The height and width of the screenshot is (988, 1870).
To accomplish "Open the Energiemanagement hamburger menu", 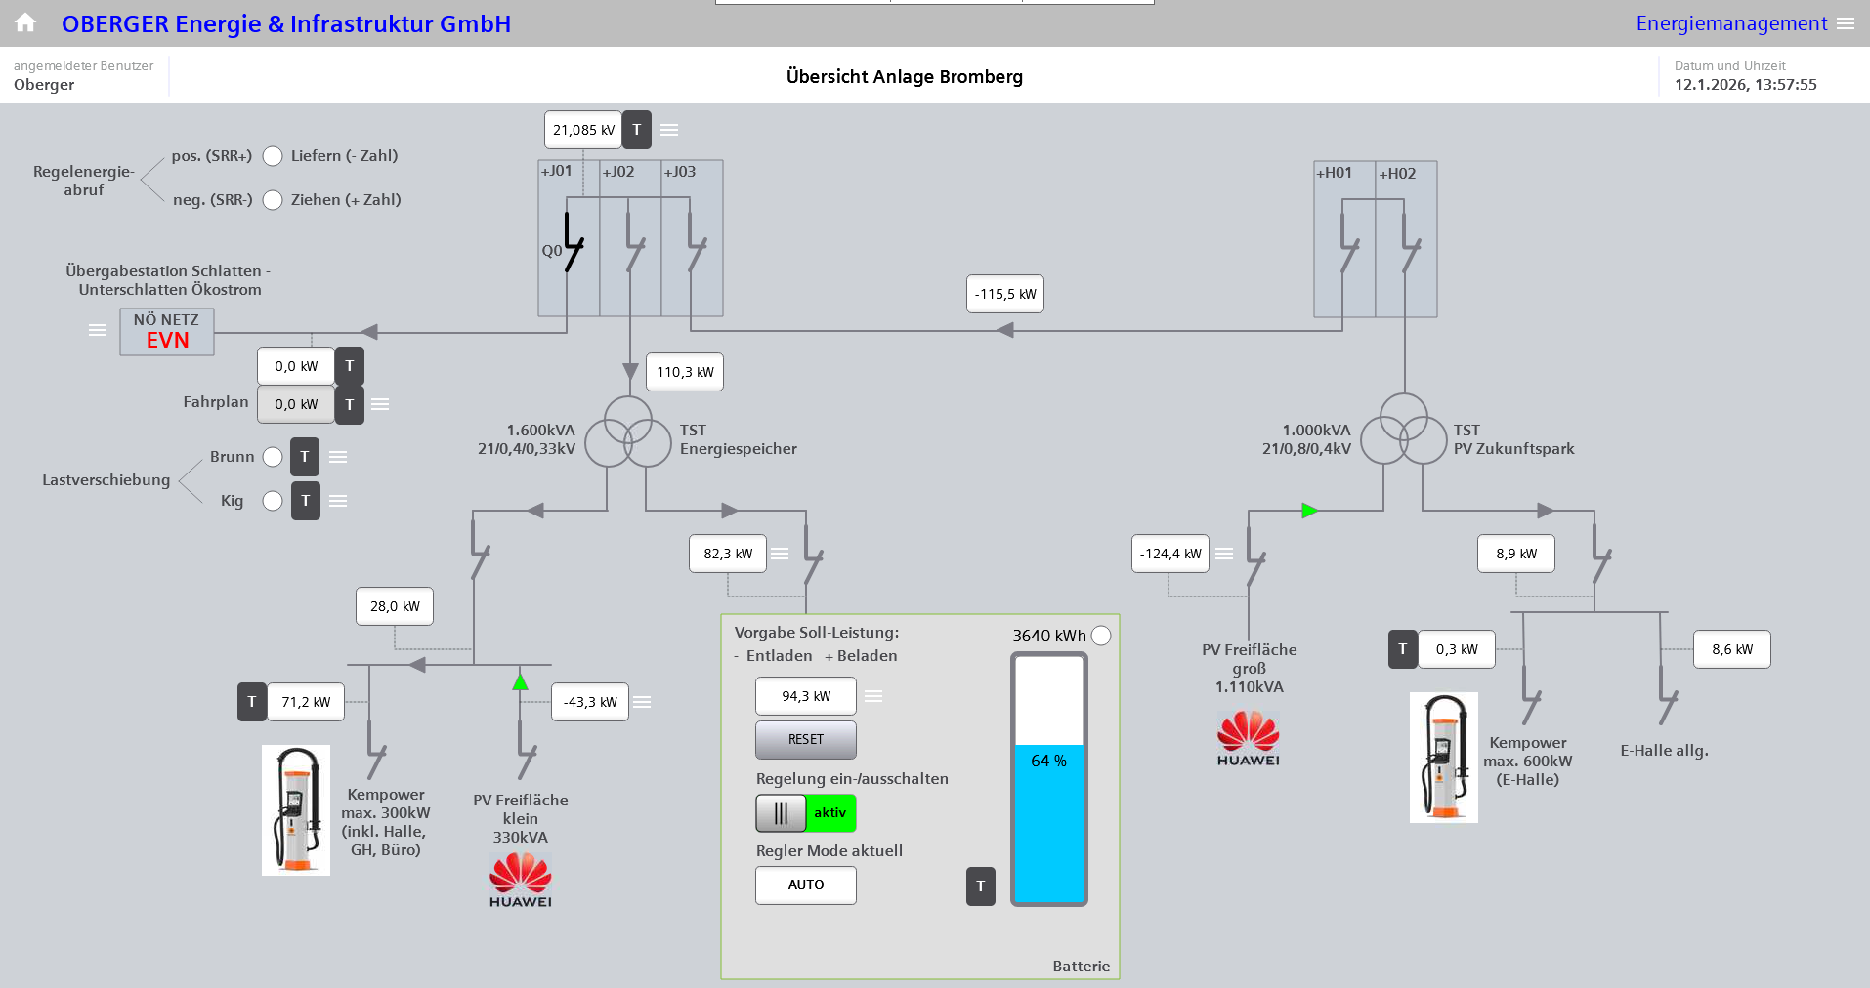I will click(1846, 23).
